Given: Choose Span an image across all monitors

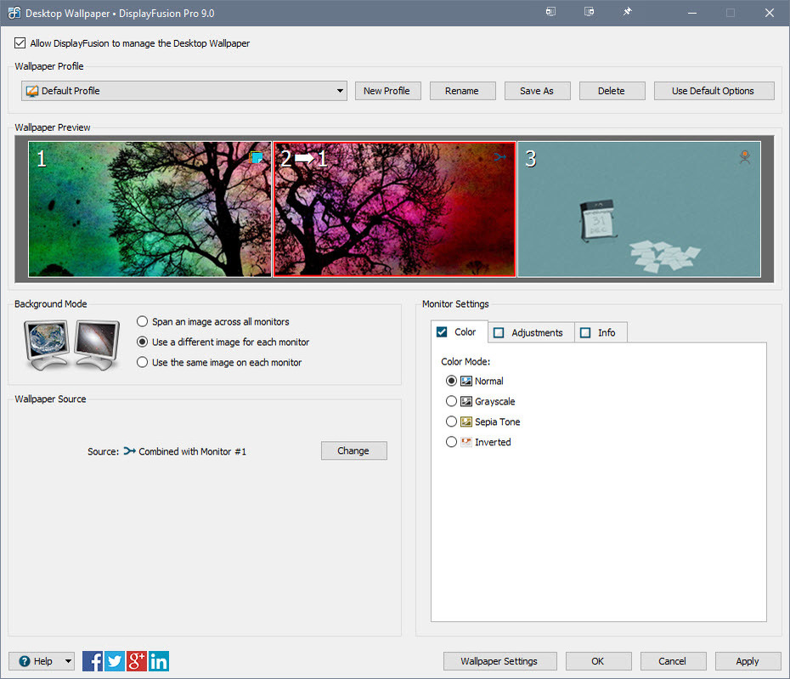Looking at the screenshot, I should [x=142, y=321].
